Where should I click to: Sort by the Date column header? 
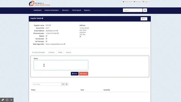click(x=82, y=90)
